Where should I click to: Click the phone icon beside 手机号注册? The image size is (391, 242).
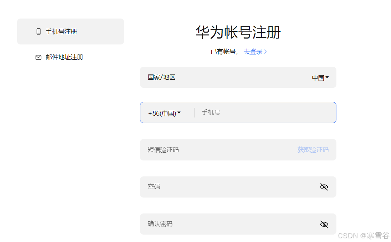click(x=38, y=32)
